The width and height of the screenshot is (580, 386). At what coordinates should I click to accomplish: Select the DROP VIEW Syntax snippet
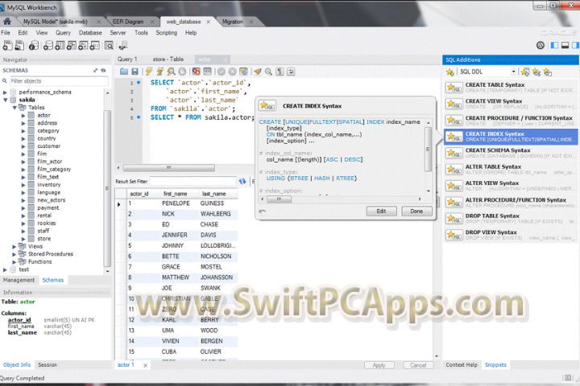pyautogui.click(x=512, y=235)
